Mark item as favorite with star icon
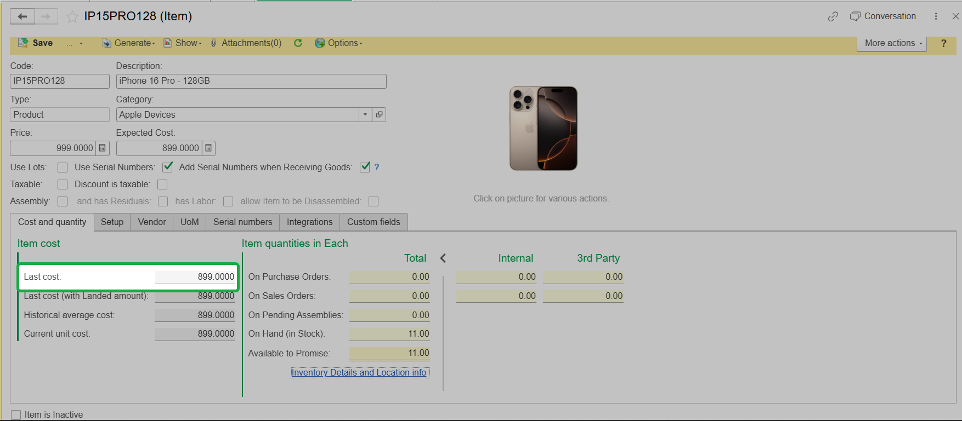Viewport: 962px width, 421px height. 72,16
